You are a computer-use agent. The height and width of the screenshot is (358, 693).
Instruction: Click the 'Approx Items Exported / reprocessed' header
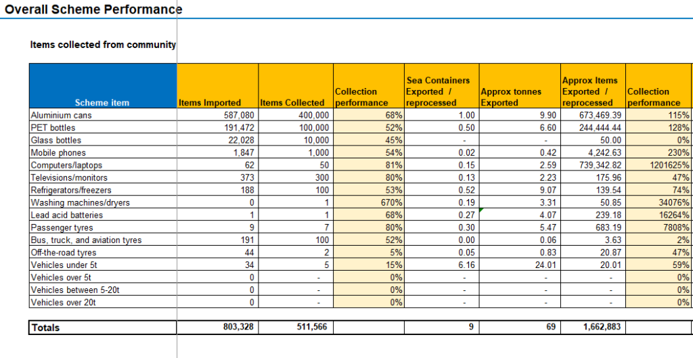[x=593, y=86]
